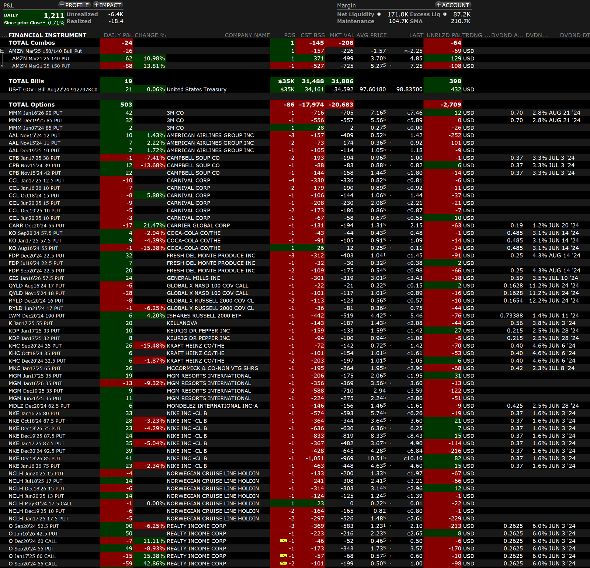This screenshot has width=590, height=568.
Task: Click the info icon beside Excess Liq
Action: pos(445,14)
